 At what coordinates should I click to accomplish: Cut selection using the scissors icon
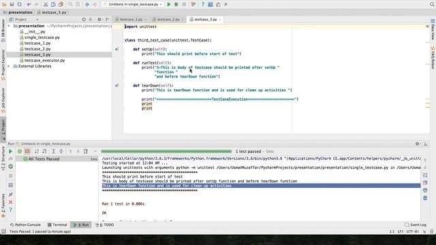click(46, 4)
